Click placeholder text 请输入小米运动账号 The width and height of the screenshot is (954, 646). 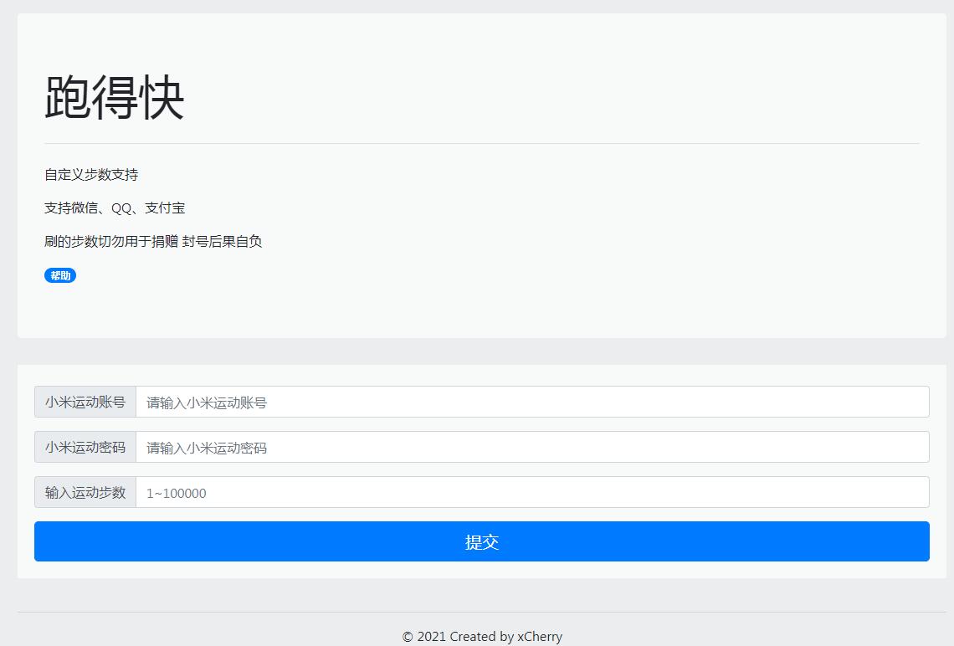(204, 401)
